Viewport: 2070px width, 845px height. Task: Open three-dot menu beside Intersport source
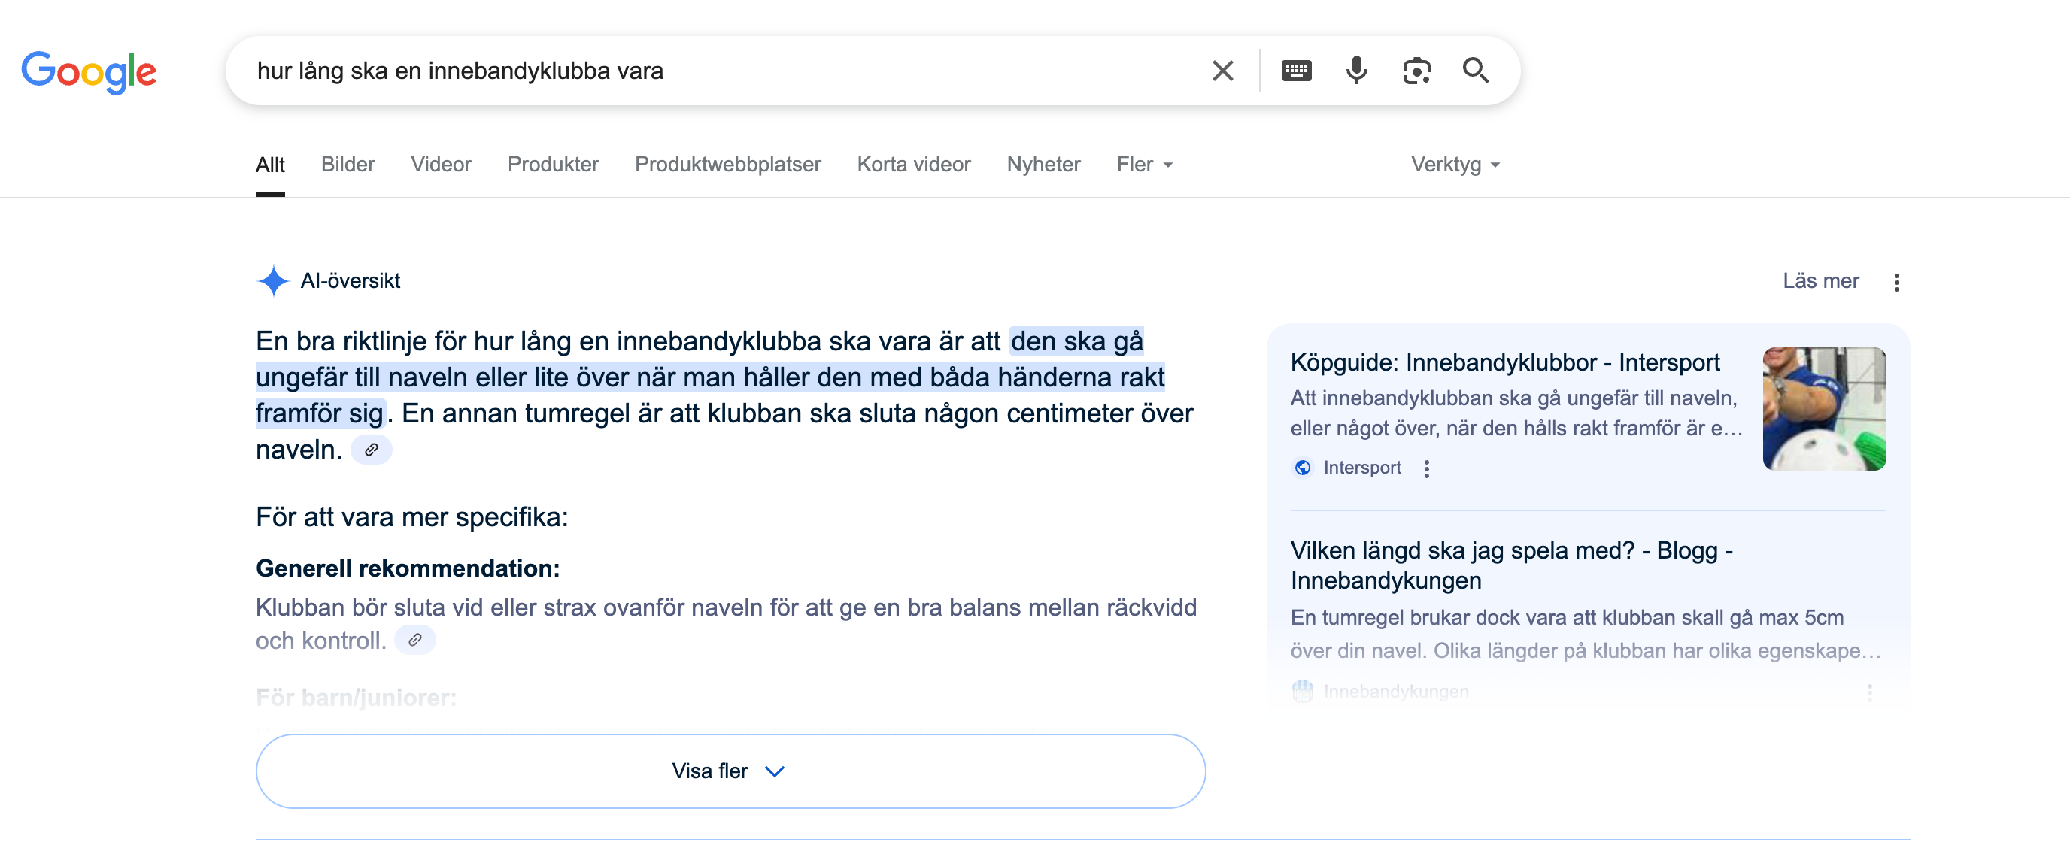tap(1426, 468)
